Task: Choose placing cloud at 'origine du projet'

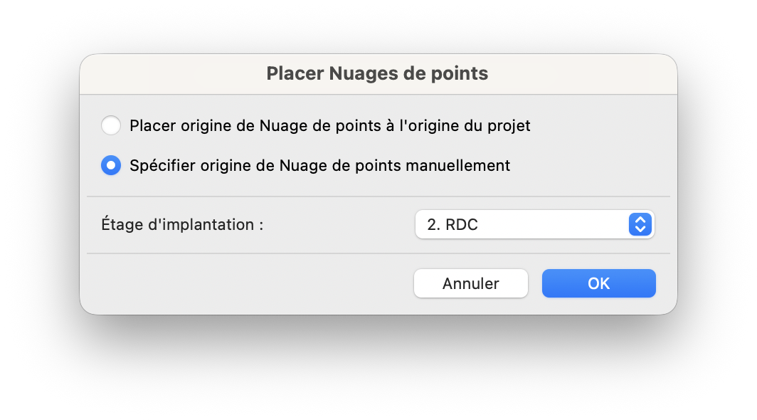Action: point(111,126)
